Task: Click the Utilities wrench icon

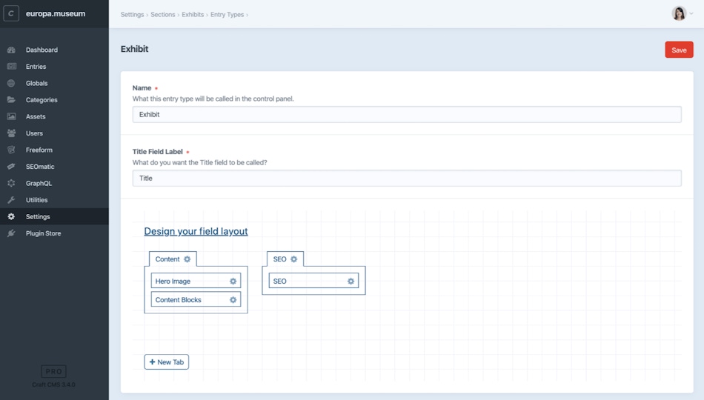Action: click(11, 200)
